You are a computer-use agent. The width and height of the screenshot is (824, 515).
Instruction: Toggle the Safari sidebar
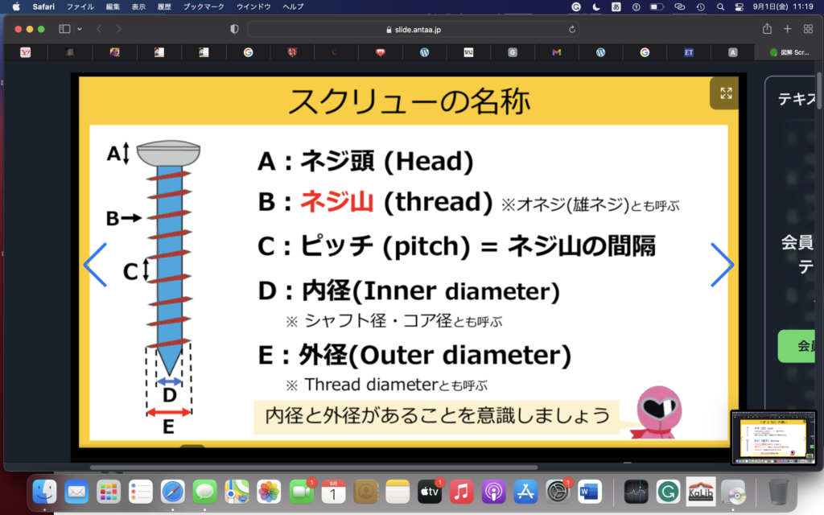pyautogui.click(x=64, y=29)
